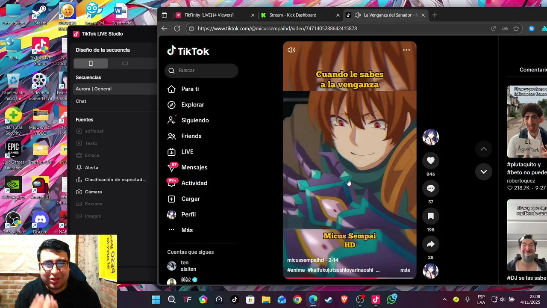Open the page in app icon in the address bar
The width and height of the screenshot is (547, 308).
click(493, 28)
